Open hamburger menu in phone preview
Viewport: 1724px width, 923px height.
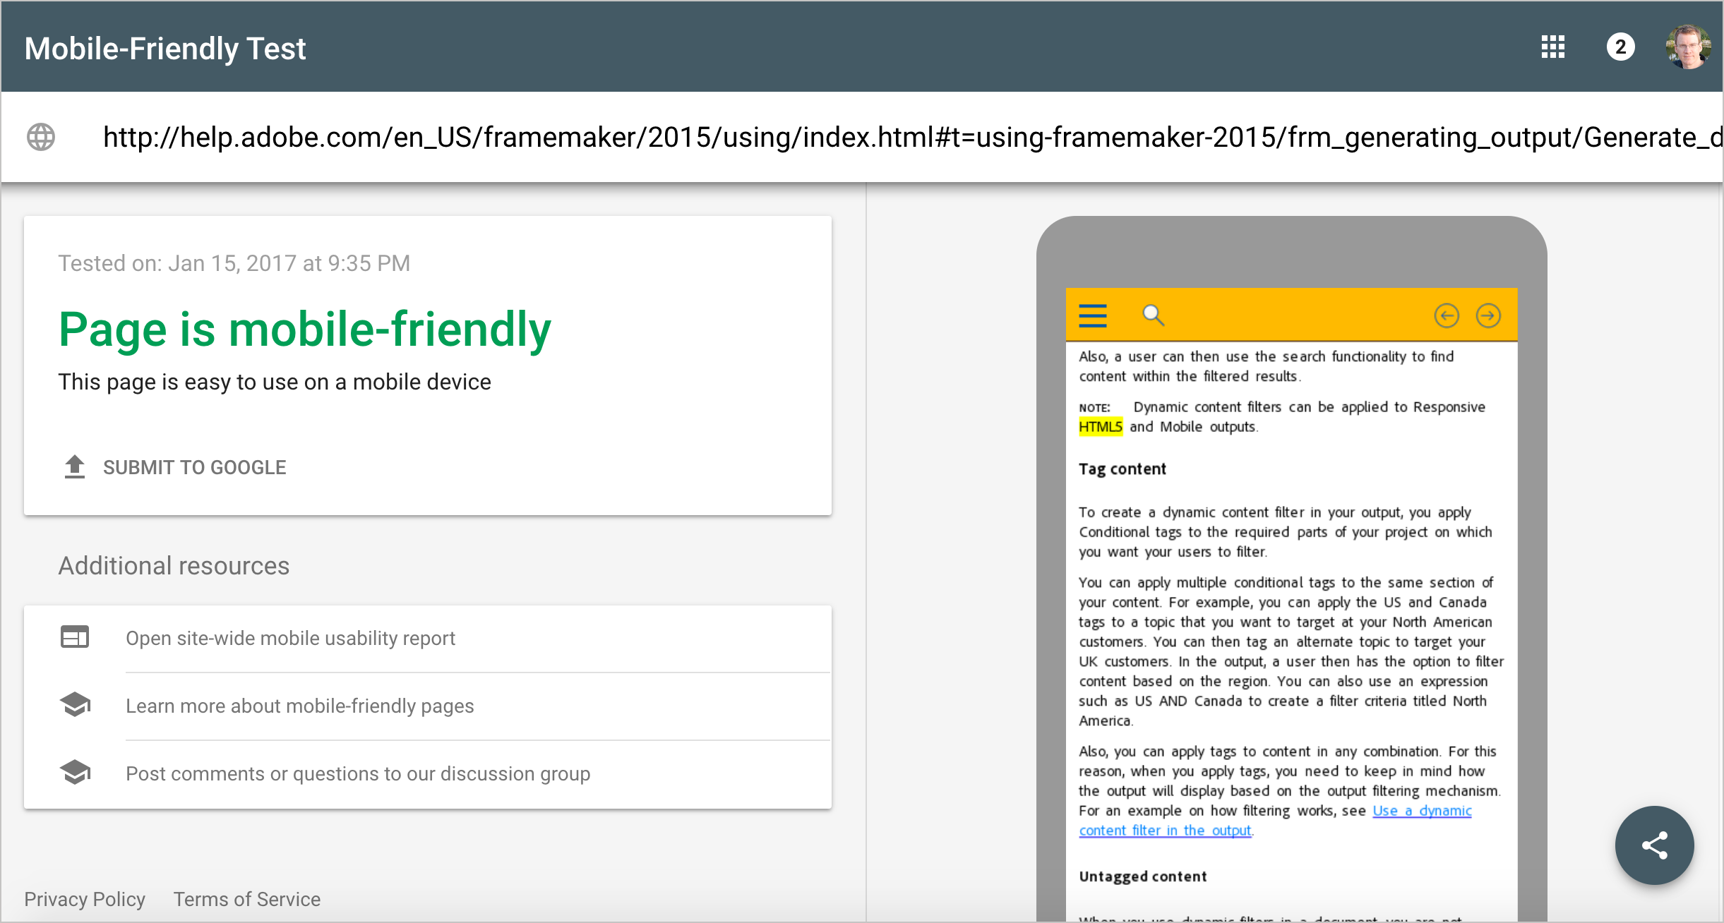1093,315
